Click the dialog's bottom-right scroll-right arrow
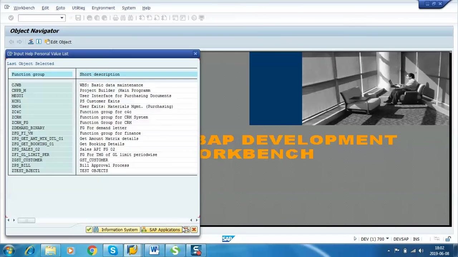Viewport: 458px width, 257px height. tap(196, 220)
